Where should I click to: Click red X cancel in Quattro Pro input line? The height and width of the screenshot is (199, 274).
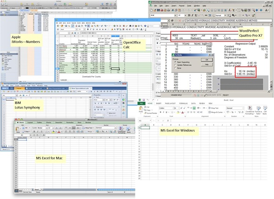pyautogui.click(x=180, y=21)
